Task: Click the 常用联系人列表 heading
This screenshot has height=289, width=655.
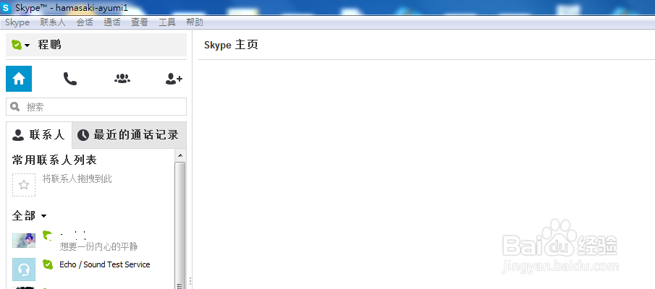Action: click(54, 160)
